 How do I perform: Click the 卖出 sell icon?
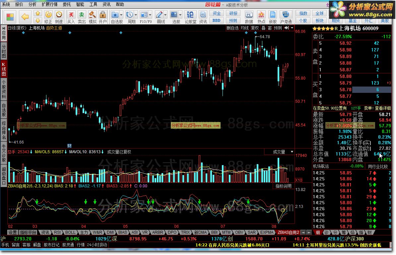[x=82, y=17]
